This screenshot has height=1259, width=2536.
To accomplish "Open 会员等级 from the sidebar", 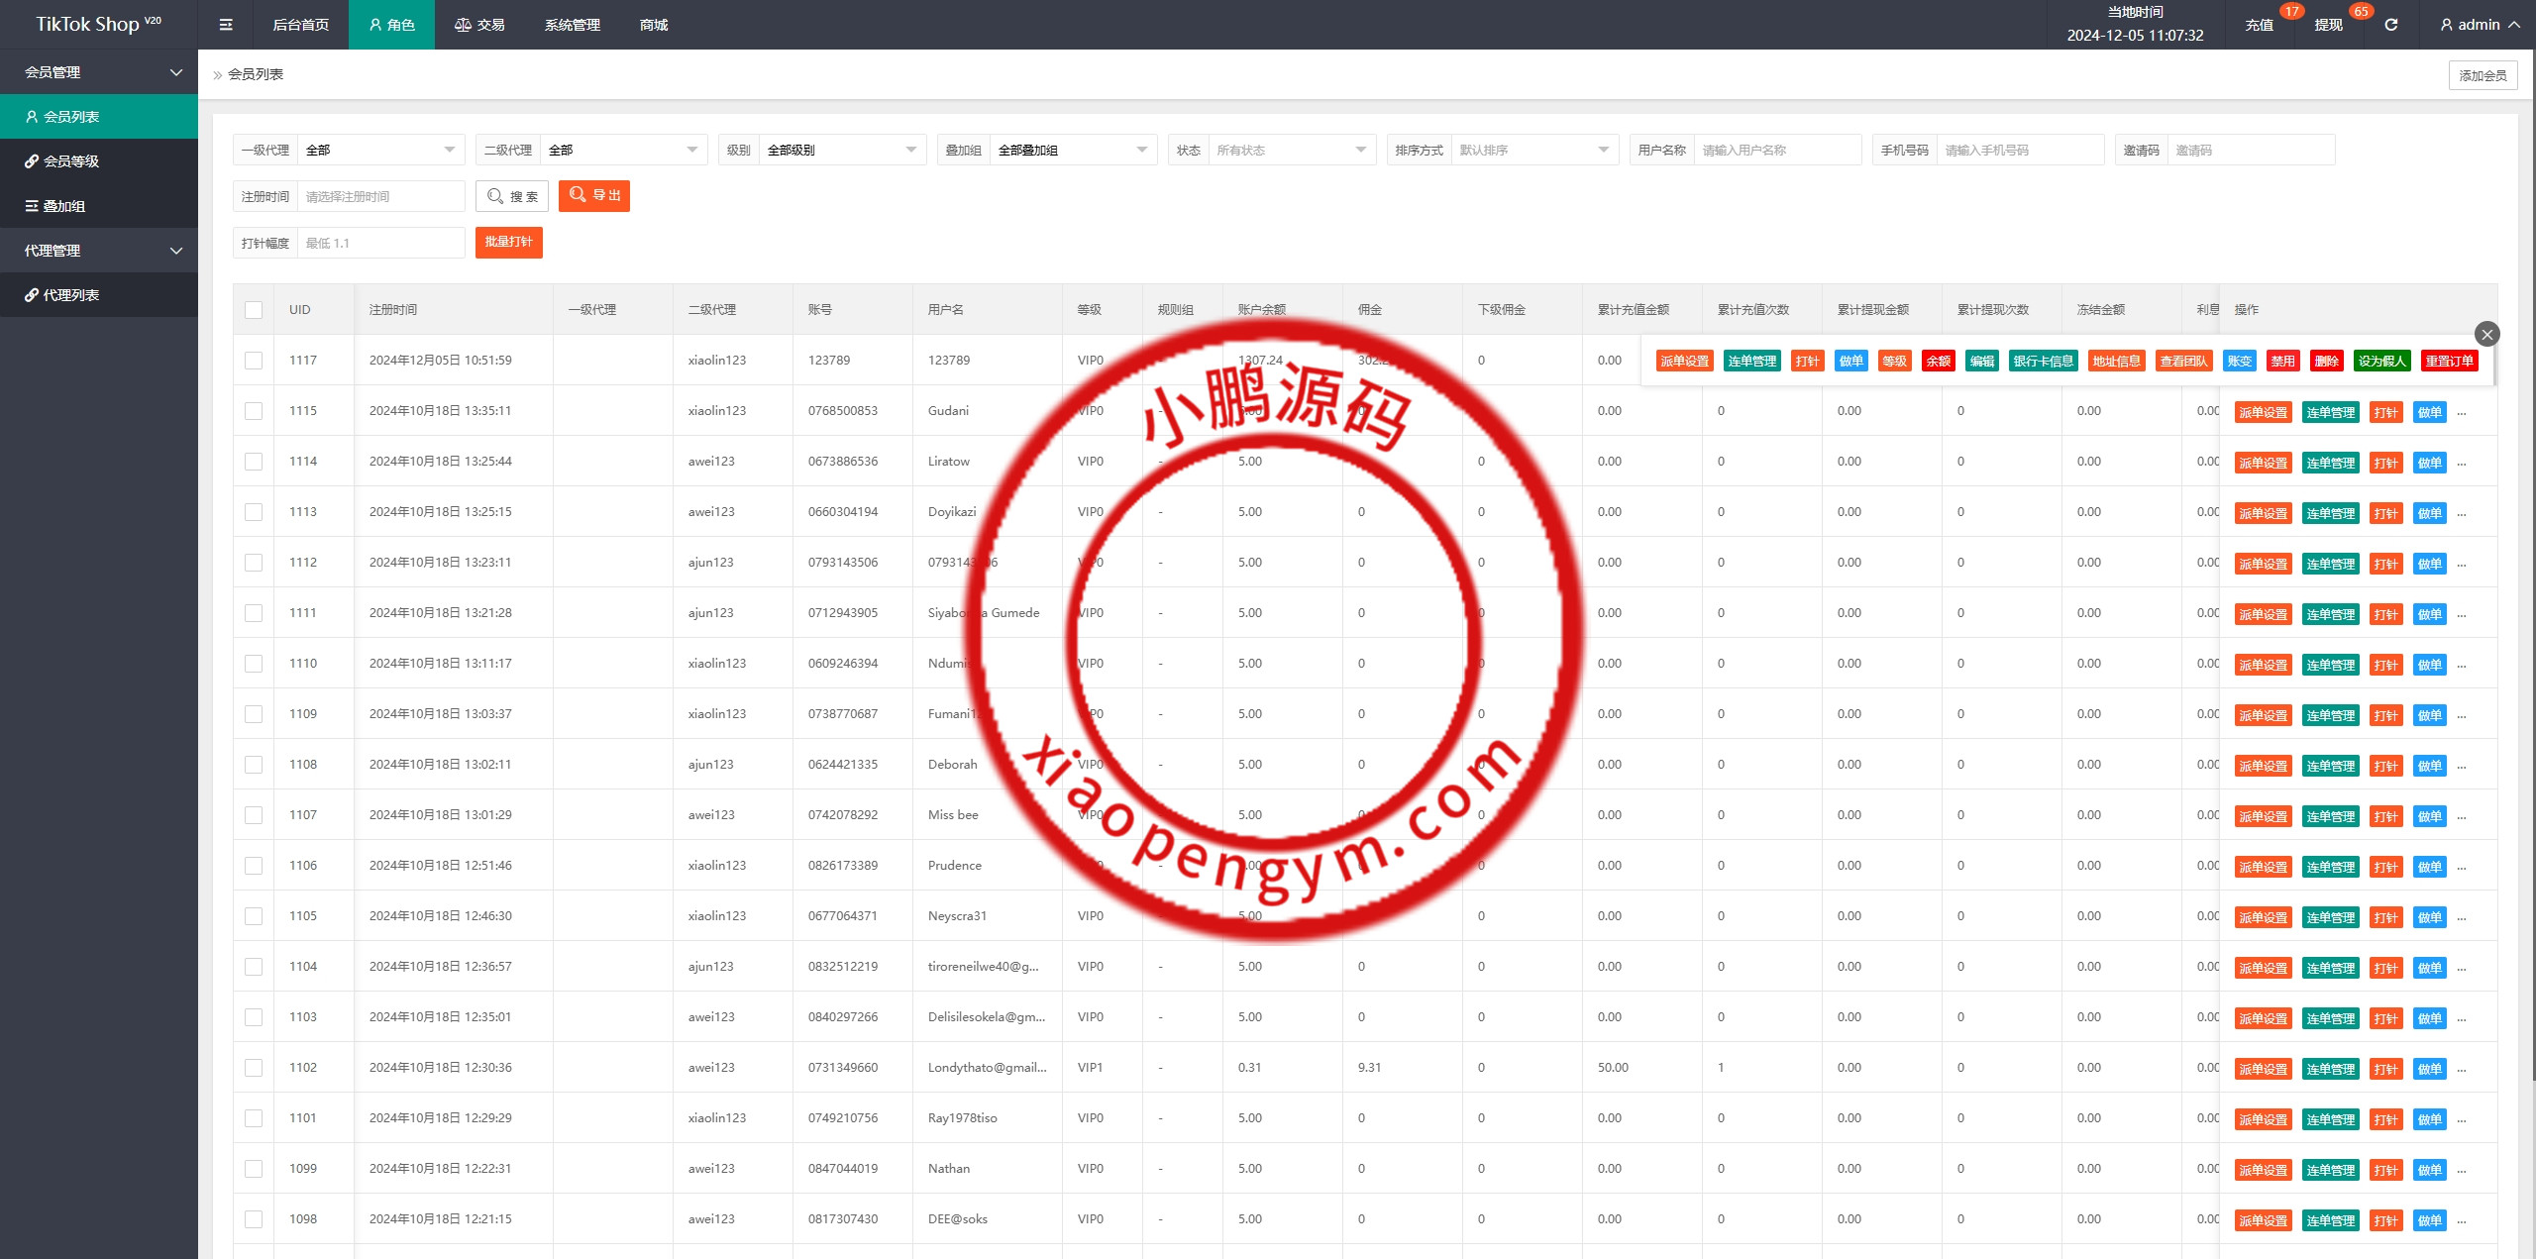I will click(71, 161).
